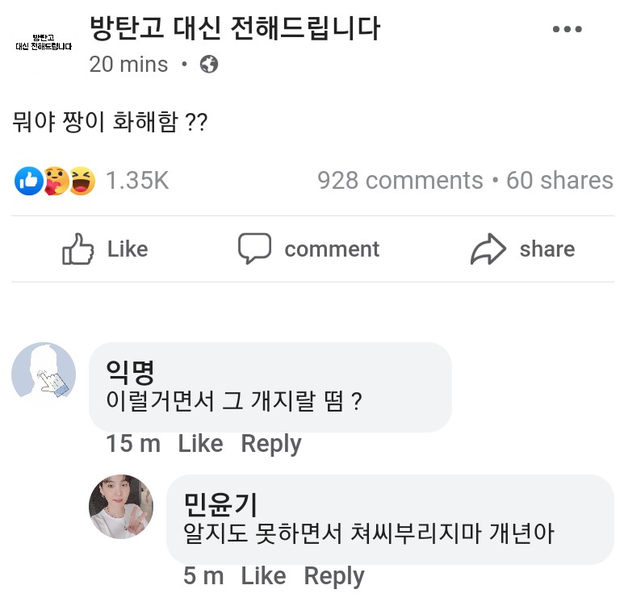View the 60 shares list
This screenshot has width=624, height=602.
(x=559, y=181)
